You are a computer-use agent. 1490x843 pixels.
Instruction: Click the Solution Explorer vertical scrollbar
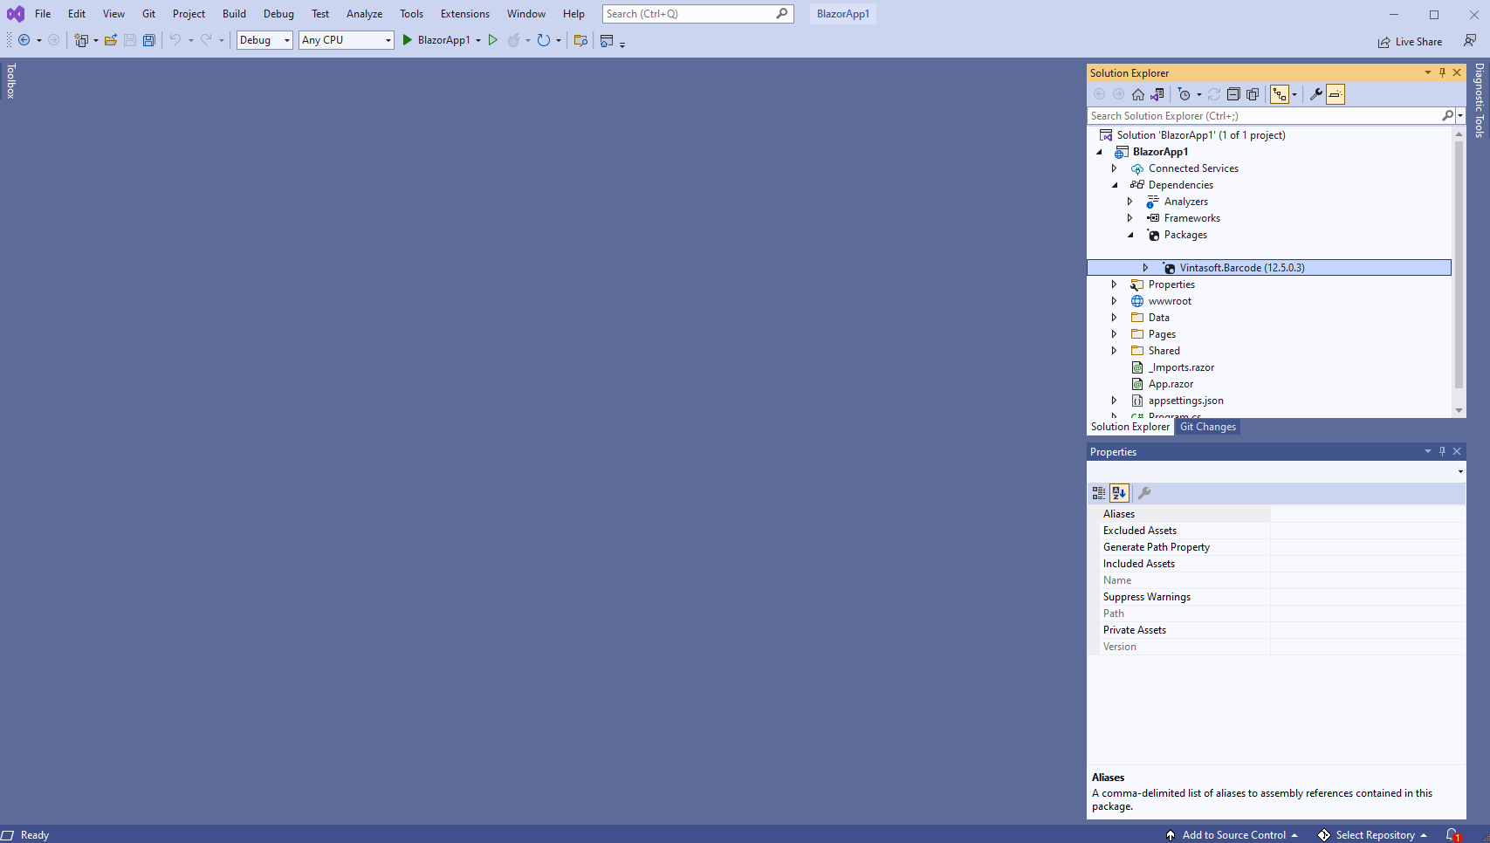tap(1459, 262)
